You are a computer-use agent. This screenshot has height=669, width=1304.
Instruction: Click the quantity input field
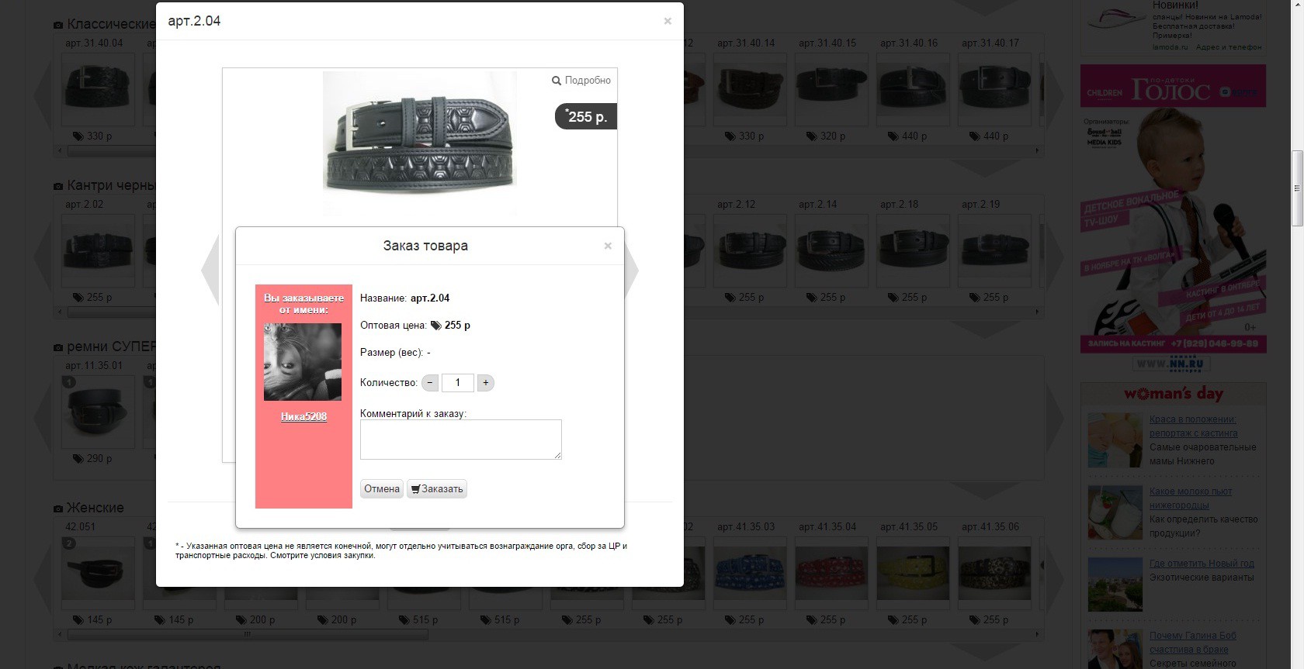click(x=458, y=382)
